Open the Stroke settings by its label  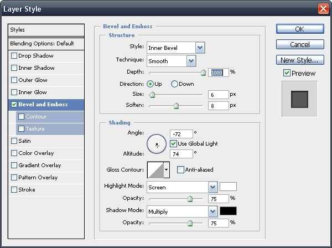(x=27, y=190)
